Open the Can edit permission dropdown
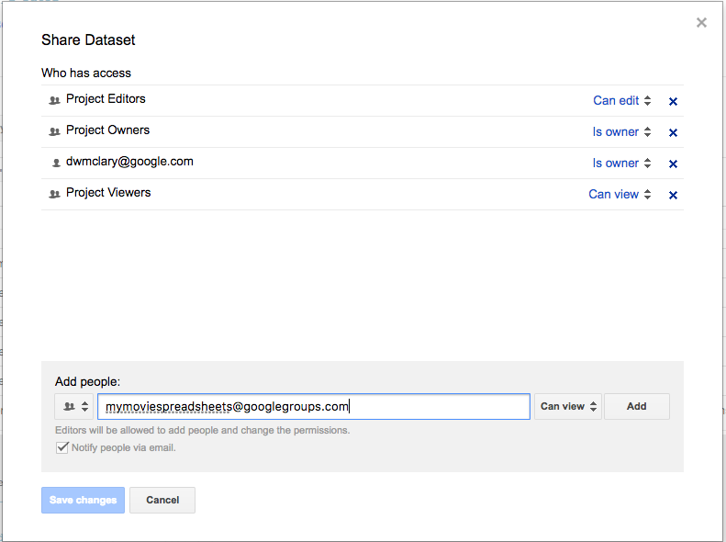The width and height of the screenshot is (726, 542). 621,100
